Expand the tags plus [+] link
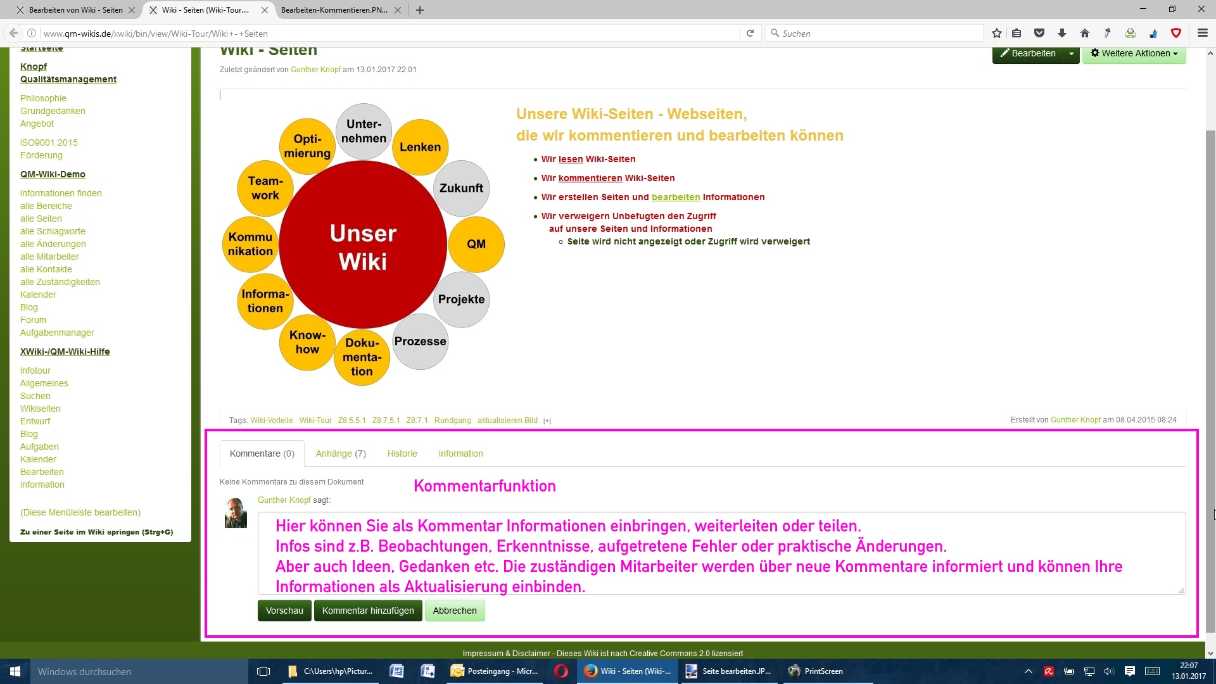1216x684 pixels. [547, 421]
